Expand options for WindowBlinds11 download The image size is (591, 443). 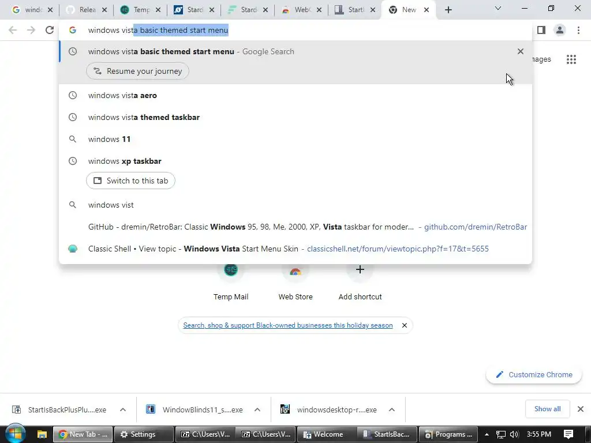257,410
